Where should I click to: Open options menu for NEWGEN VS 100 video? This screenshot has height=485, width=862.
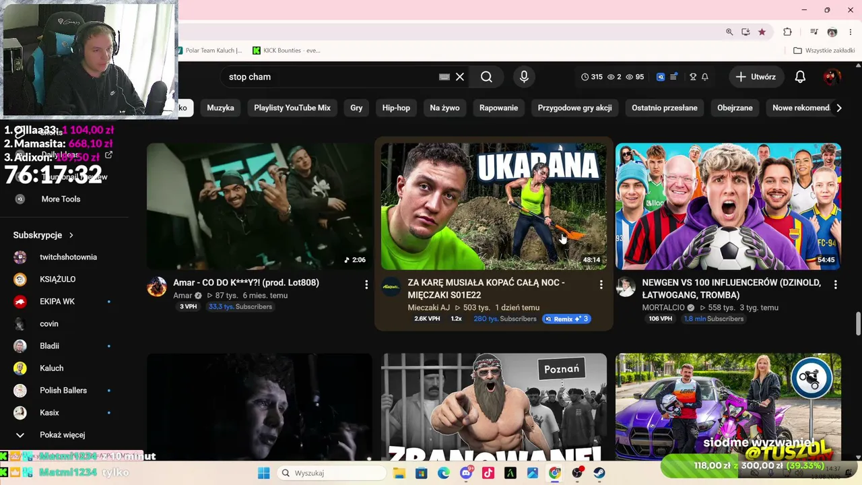point(835,285)
